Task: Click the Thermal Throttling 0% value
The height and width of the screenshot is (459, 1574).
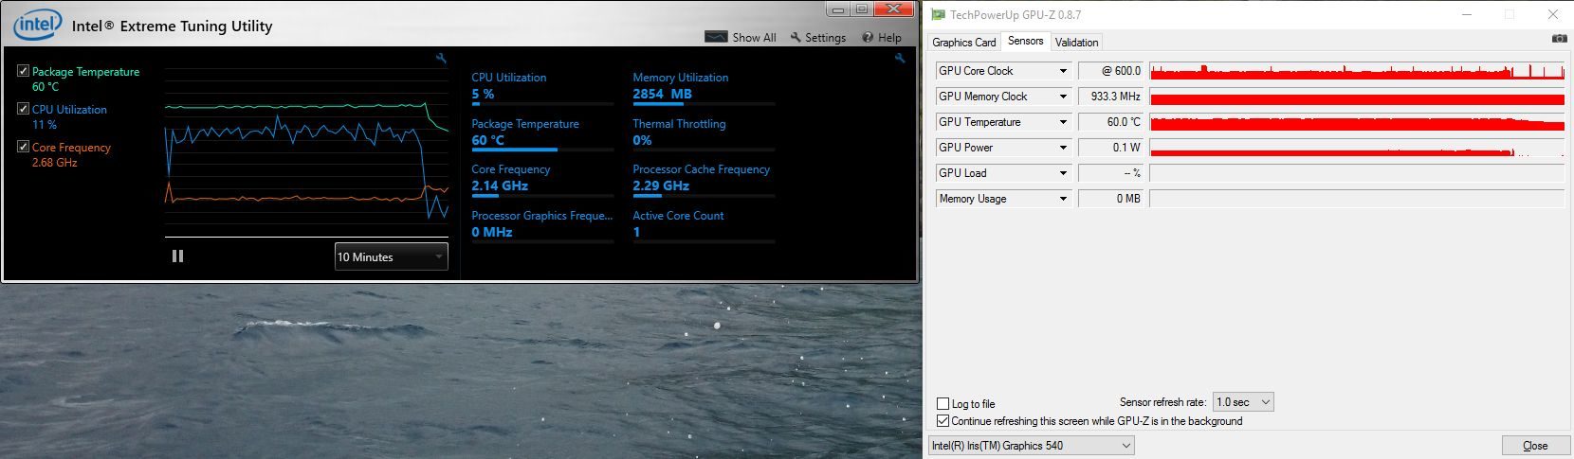Action: pos(642,140)
